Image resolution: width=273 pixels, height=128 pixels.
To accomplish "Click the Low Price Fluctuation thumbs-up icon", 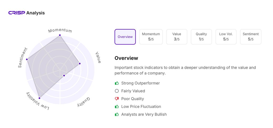I will pyautogui.click(x=117, y=106).
